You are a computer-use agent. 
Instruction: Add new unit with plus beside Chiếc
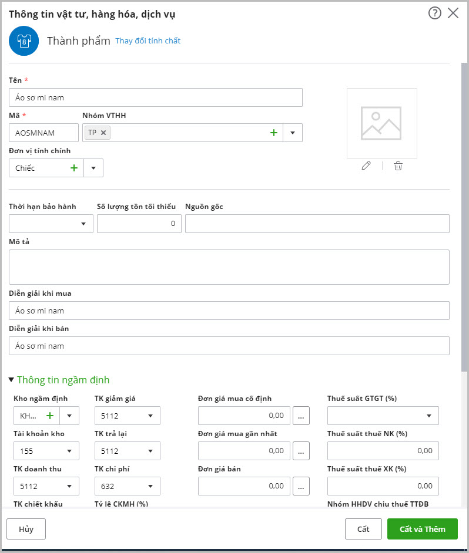click(74, 168)
